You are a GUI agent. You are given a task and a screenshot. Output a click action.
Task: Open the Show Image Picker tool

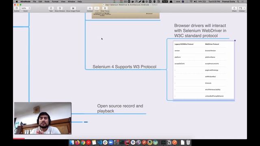tap(73, 8)
